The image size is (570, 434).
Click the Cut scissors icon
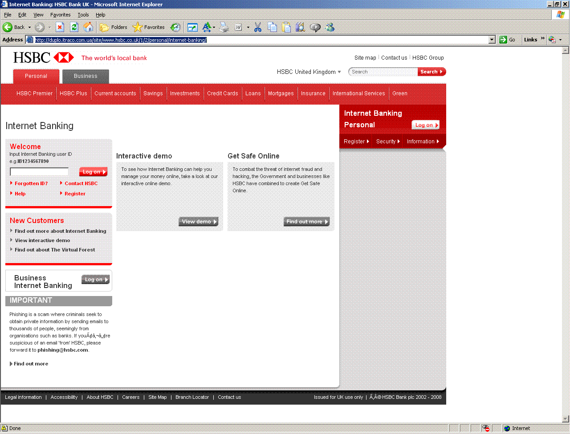(258, 27)
